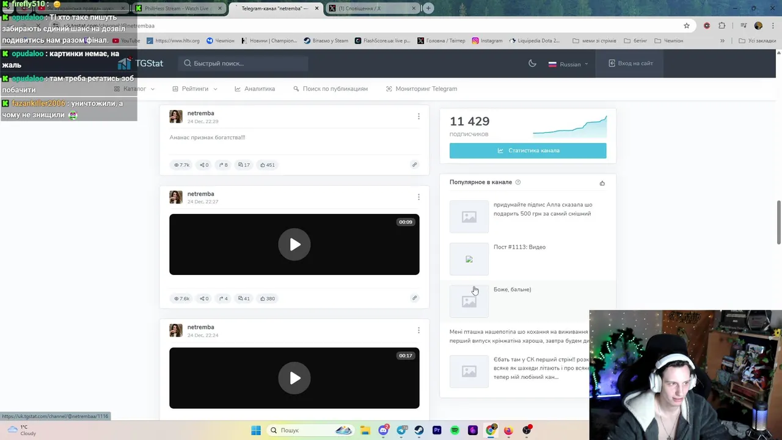Screen dimensions: 782x440
Task: Open the Instagram bookmark
Action: pyautogui.click(x=487, y=41)
